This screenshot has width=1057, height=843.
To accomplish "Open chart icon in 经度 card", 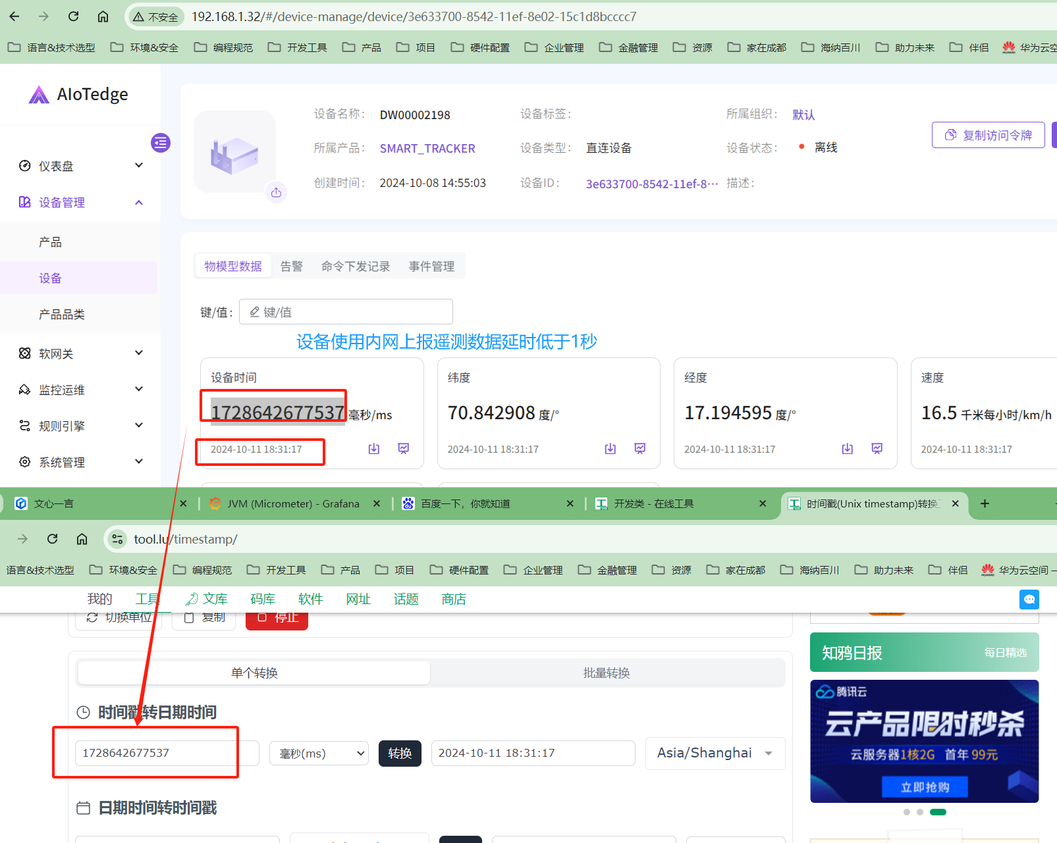I will point(877,449).
